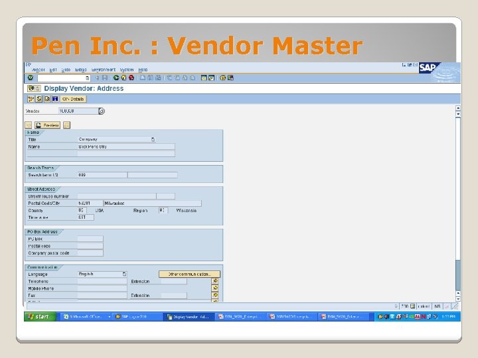
Task: Click the scrollbar up arrow at top
Action: [457, 108]
